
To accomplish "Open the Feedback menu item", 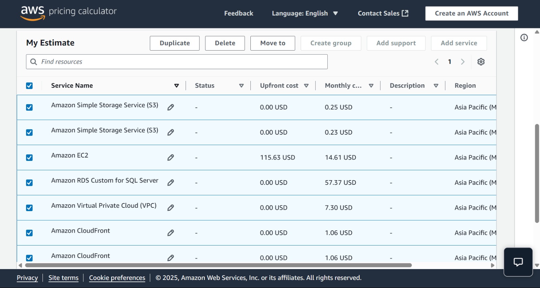I will click(239, 13).
